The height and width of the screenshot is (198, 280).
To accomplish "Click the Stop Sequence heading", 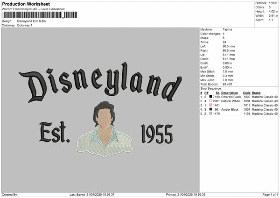I will tap(211, 88).
